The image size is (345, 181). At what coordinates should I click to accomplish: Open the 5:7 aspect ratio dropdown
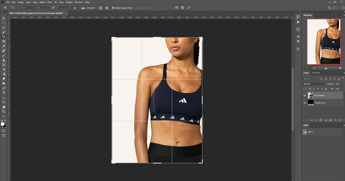[x=28, y=8]
